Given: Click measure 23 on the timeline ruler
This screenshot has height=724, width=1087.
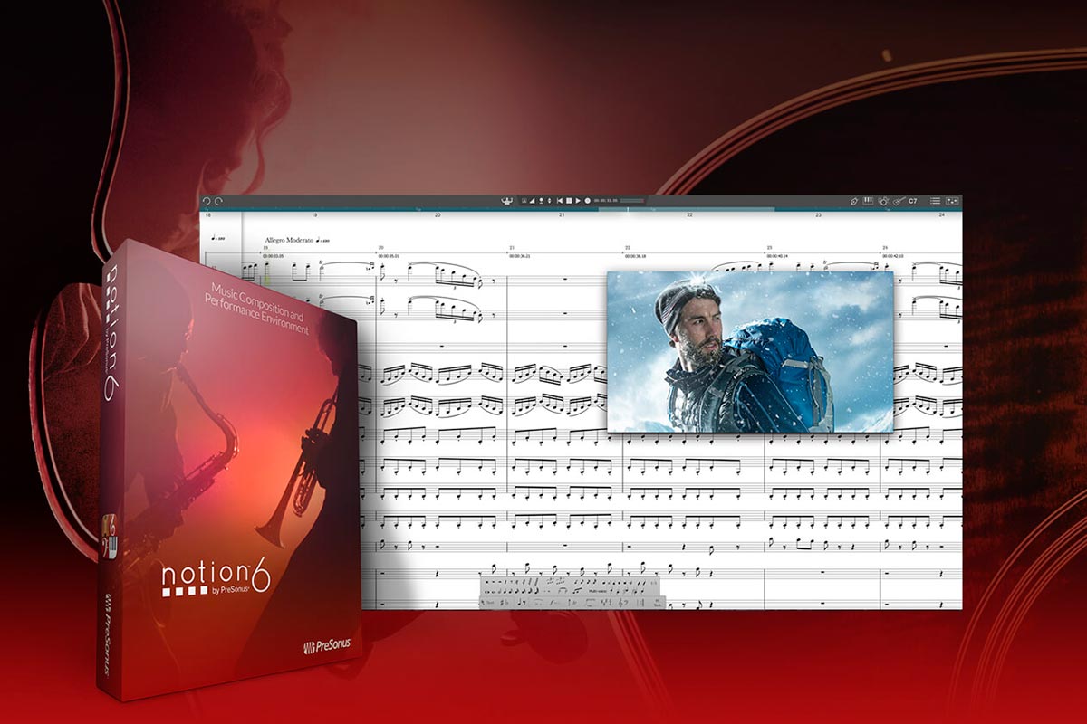Looking at the screenshot, I should pyautogui.click(x=818, y=214).
